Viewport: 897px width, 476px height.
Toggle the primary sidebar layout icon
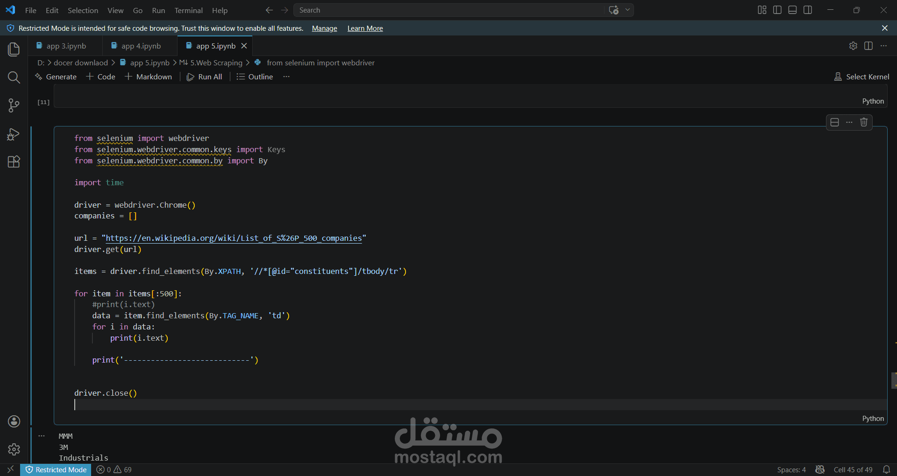coord(776,10)
